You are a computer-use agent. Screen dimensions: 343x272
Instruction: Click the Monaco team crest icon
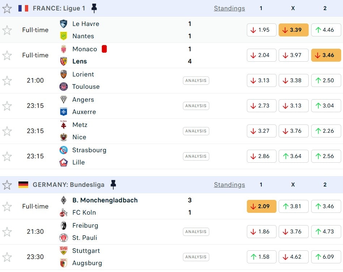pos(64,49)
